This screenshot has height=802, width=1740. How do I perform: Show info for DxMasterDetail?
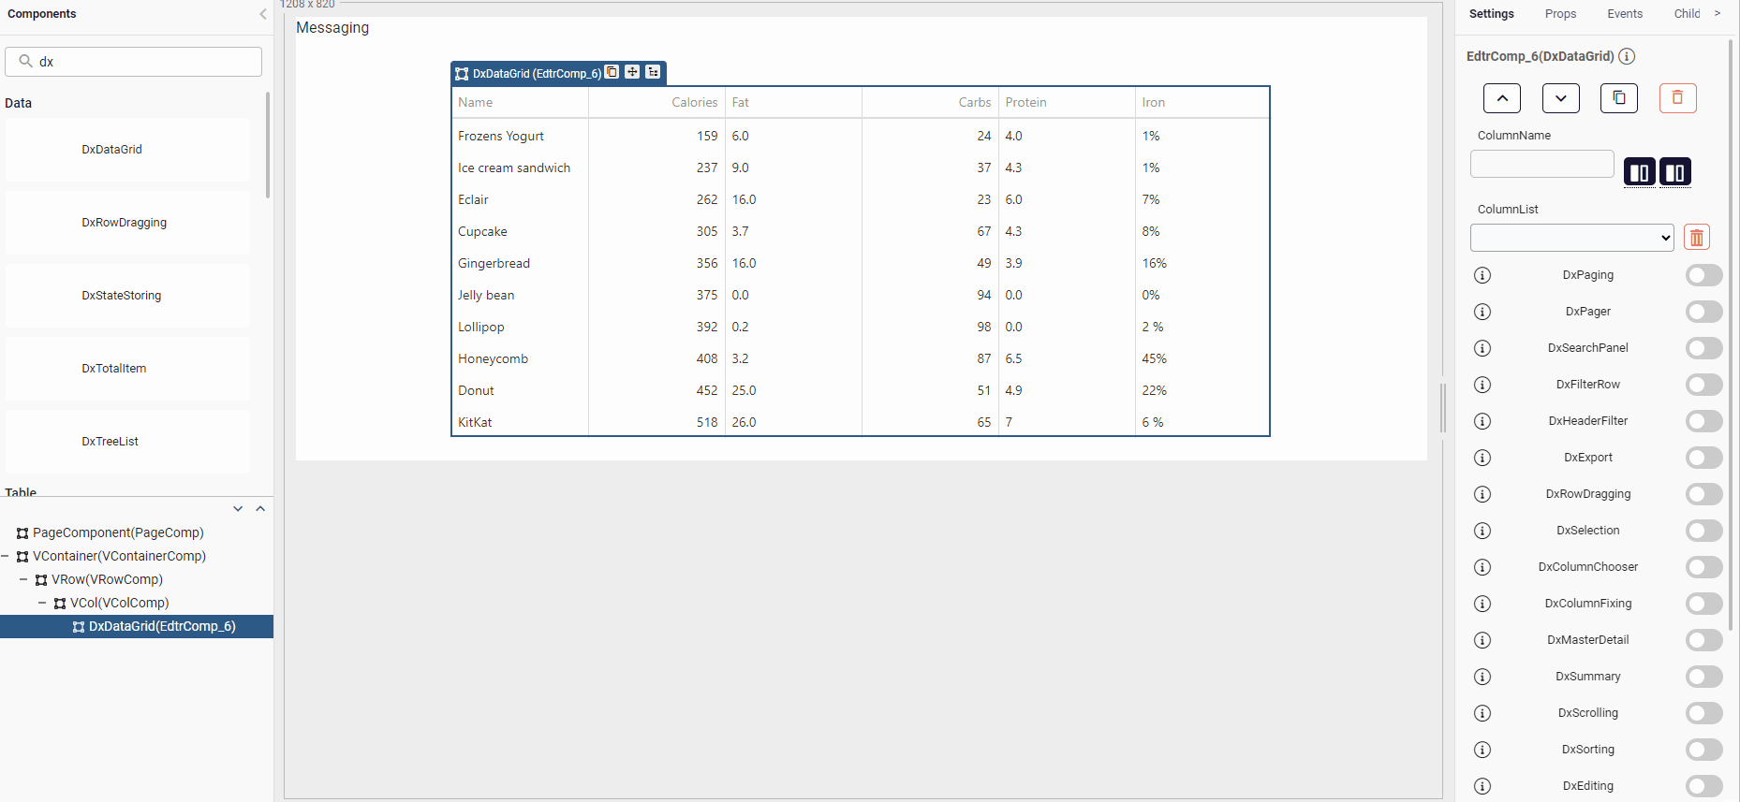(1482, 640)
